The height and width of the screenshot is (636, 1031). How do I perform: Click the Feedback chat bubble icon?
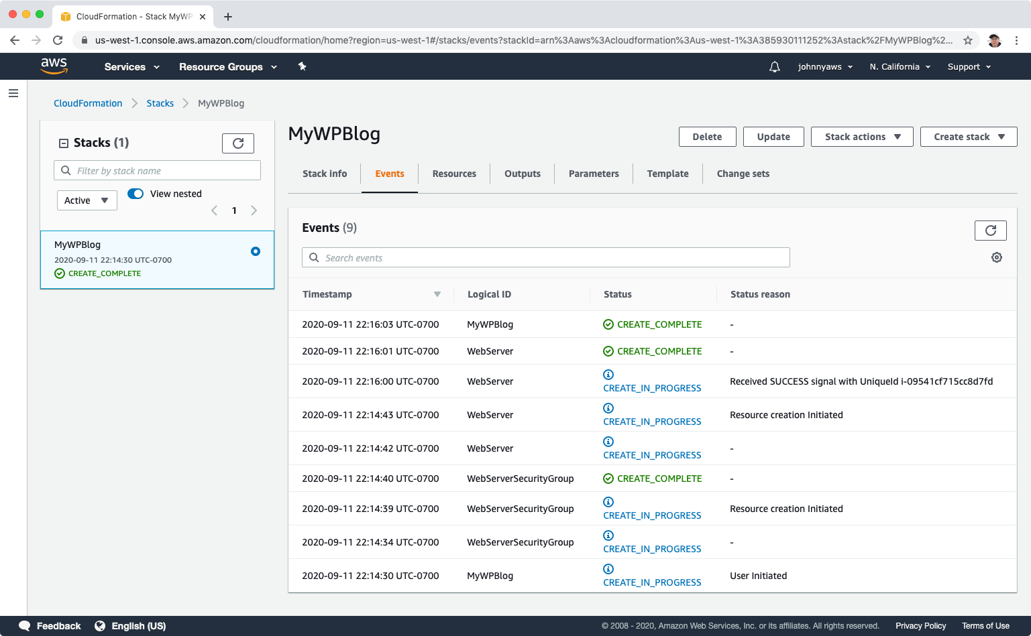coord(25,626)
